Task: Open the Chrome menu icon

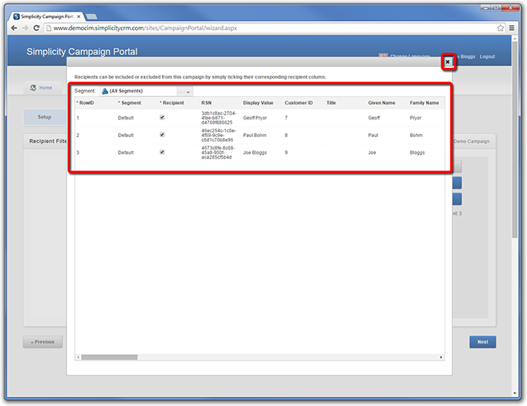Action: point(512,29)
